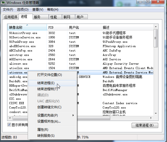This screenshot has width=167, height=142.
Task: Click the vertical scrollbar thumb
Action: tap(156, 38)
